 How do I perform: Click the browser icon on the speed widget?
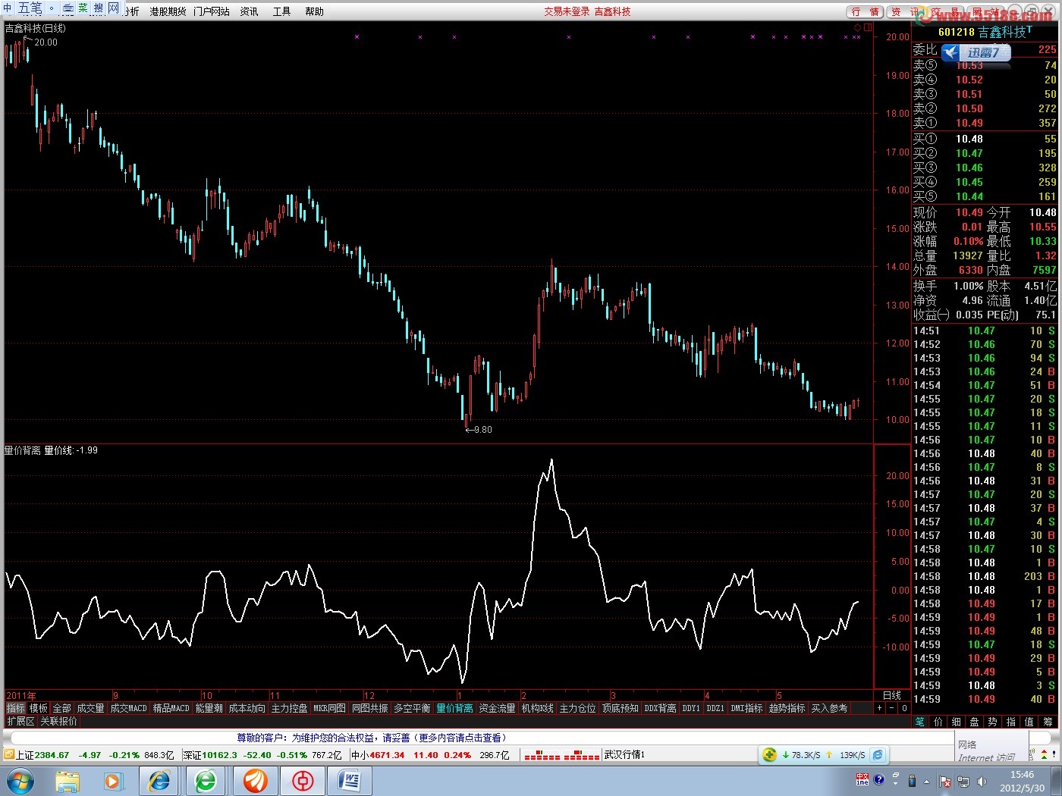coord(878,754)
